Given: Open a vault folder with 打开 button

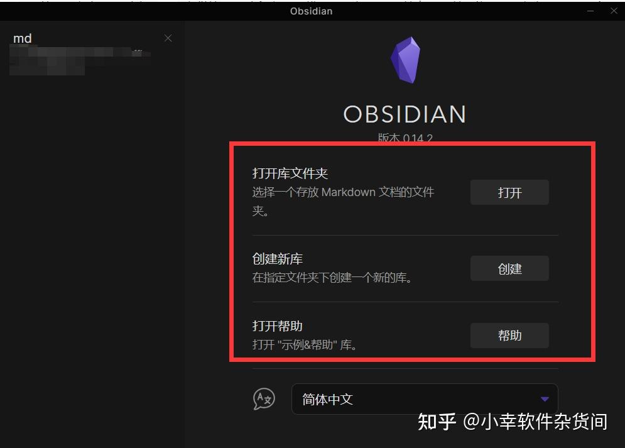Looking at the screenshot, I should tap(509, 192).
